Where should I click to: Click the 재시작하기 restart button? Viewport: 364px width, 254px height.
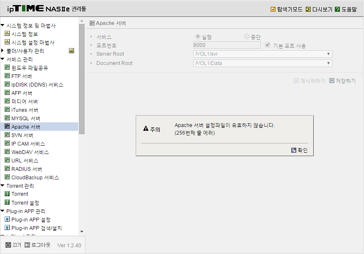click(x=309, y=81)
